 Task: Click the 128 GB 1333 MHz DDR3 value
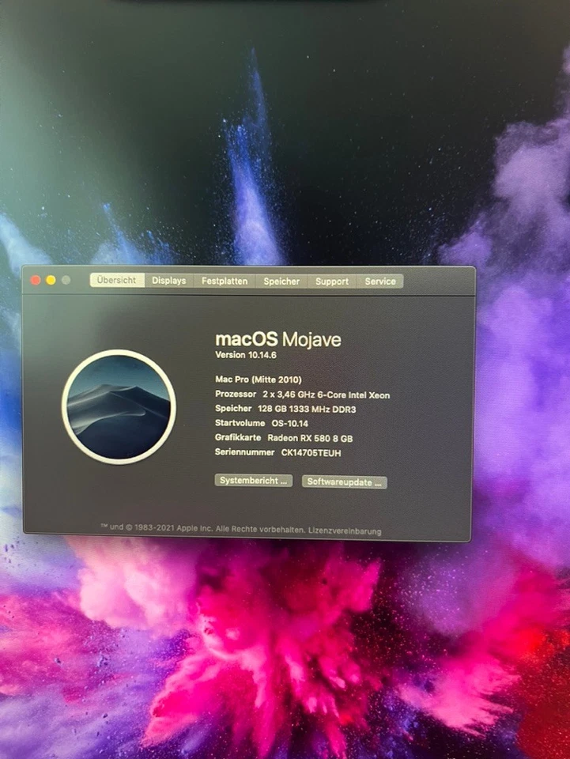(307, 410)
